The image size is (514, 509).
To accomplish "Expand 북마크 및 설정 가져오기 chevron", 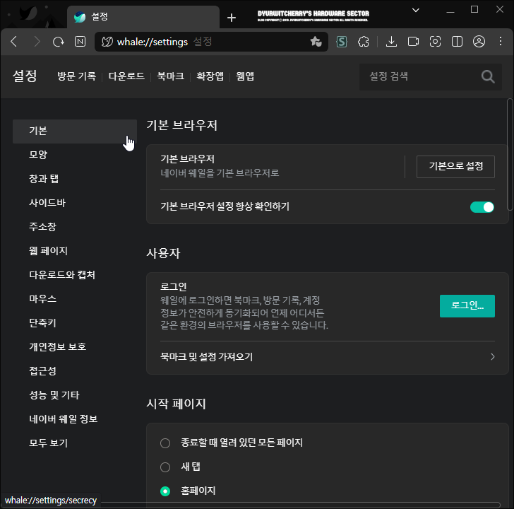I will 492,357.
